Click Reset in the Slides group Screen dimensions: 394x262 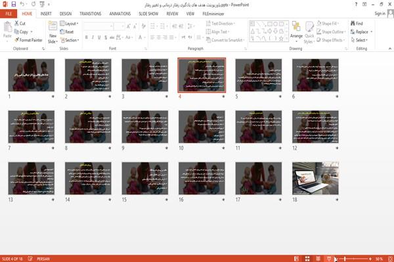coord(67,32)
